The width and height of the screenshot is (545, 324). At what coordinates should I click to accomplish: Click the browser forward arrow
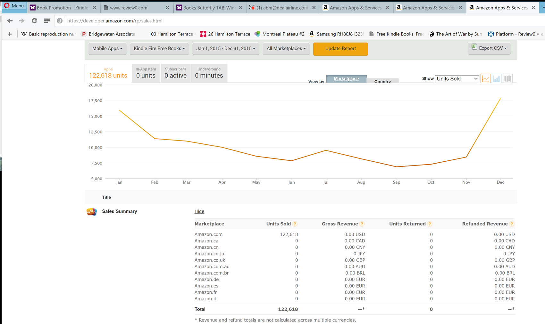22,21
